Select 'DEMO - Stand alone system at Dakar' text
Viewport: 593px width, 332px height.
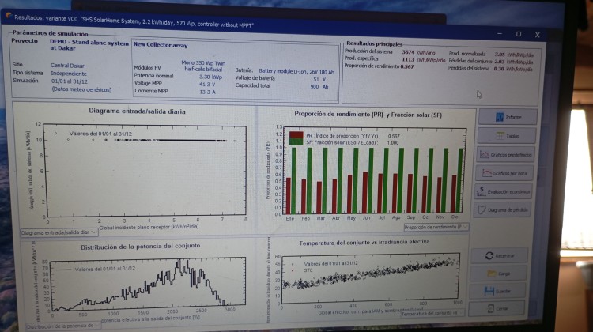89,45
